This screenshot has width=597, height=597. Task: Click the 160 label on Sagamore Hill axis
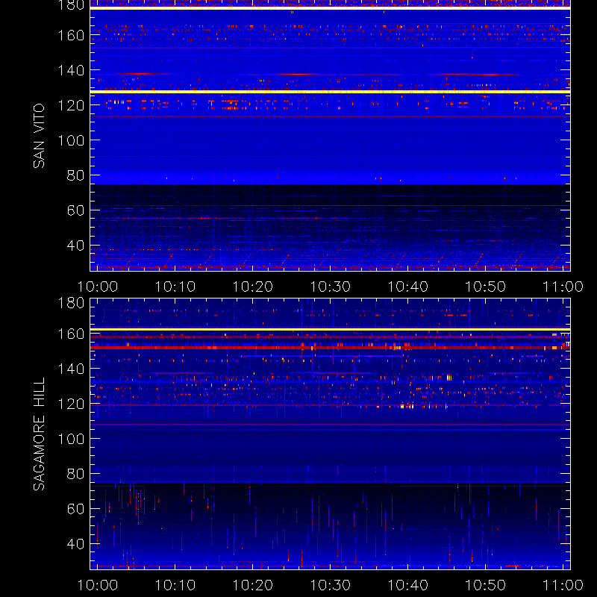(71, 334)
